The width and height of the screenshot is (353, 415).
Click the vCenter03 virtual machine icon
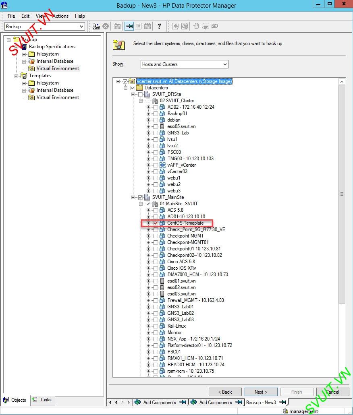click(x=162, y=171)
